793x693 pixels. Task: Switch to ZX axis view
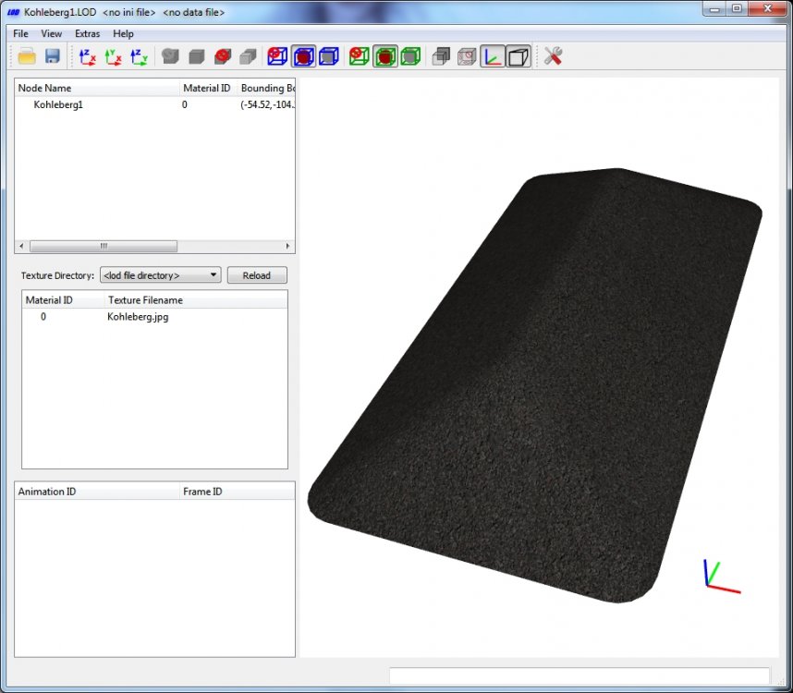[88, 56]
